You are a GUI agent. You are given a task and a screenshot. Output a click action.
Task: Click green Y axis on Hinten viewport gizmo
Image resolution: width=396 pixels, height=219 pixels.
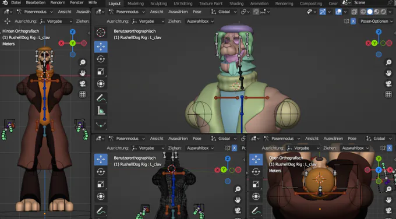(72, 43)
